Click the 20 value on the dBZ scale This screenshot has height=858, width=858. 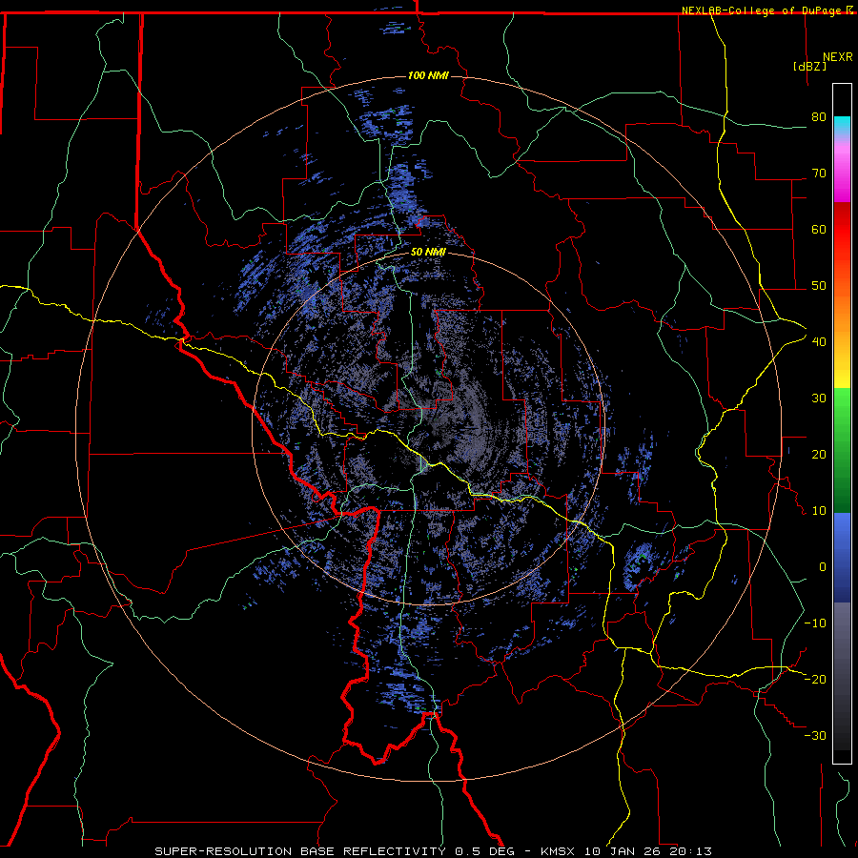tap(819, 454)
